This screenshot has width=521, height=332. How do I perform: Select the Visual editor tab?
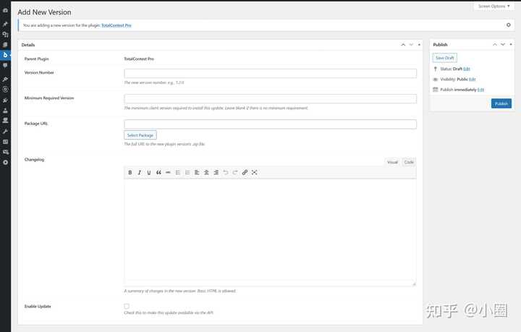[x=392, y=162]
